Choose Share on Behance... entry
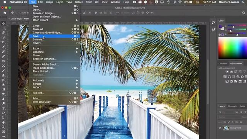247x139 pixels. point(54,59)
